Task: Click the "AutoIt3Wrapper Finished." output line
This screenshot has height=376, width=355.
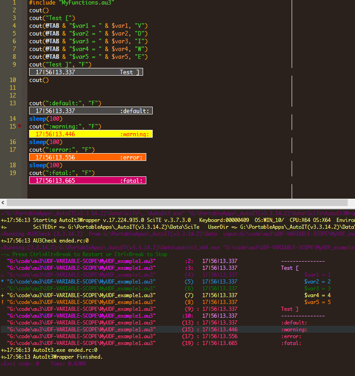Action: [52, 357]
